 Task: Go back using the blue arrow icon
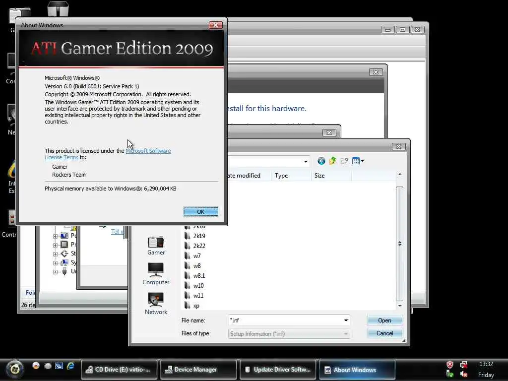[321, 161]
